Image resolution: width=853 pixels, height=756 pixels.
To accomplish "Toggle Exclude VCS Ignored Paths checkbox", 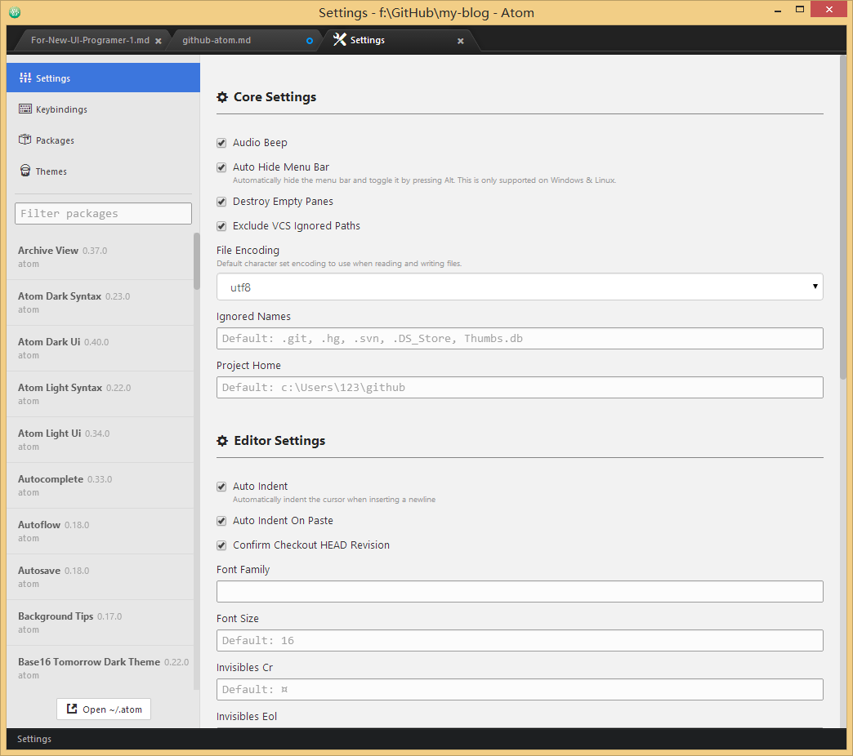I will 221,226.
